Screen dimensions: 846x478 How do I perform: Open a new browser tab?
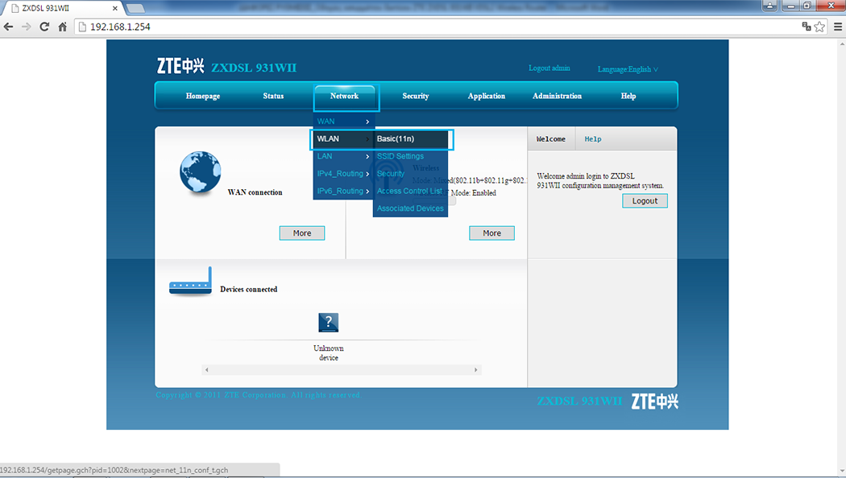coord(135,8)
